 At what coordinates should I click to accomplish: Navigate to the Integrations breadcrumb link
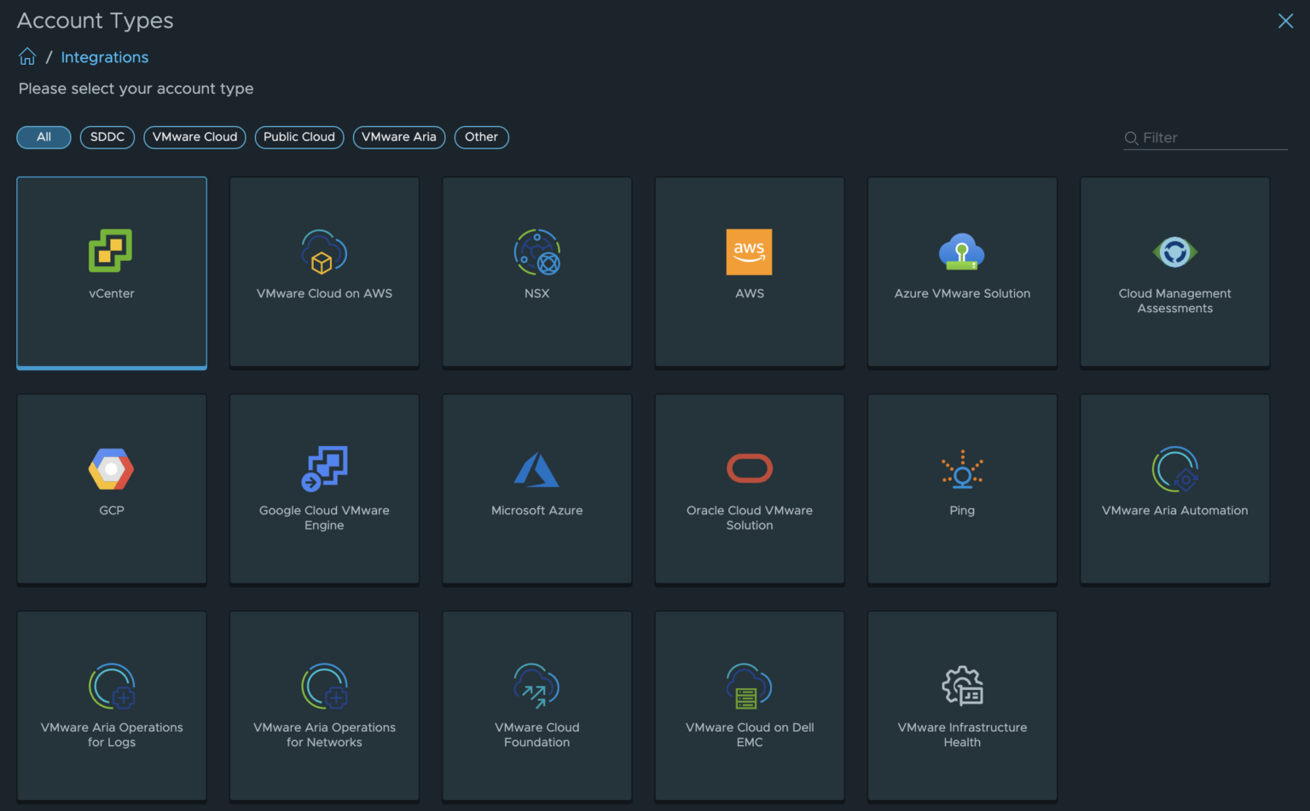tap(104, 57)
